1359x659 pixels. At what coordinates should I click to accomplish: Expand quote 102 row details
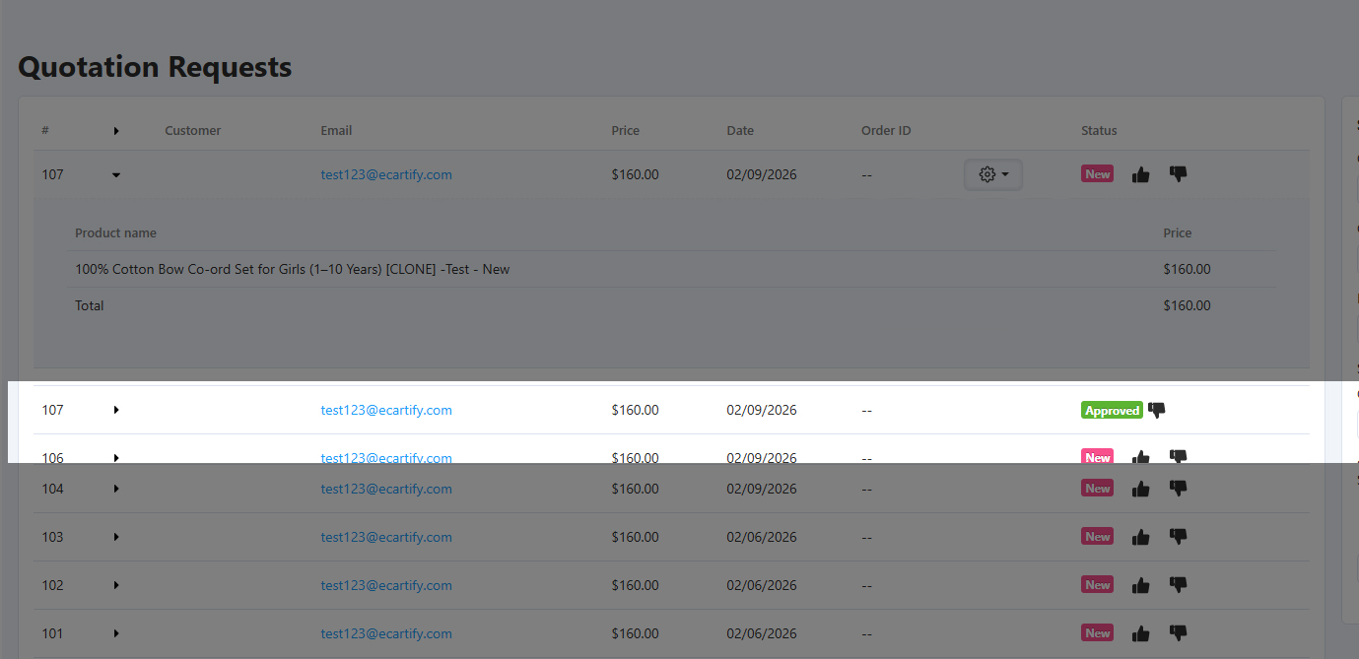[116, 585]
